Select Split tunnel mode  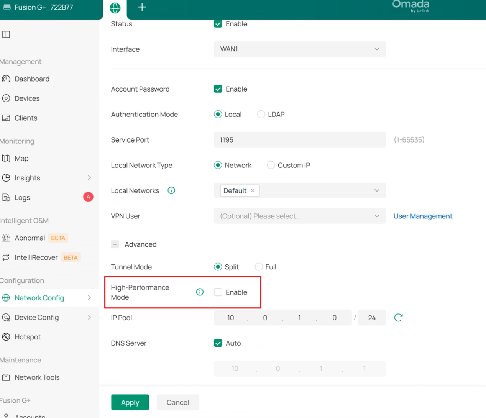click(218, 267)
